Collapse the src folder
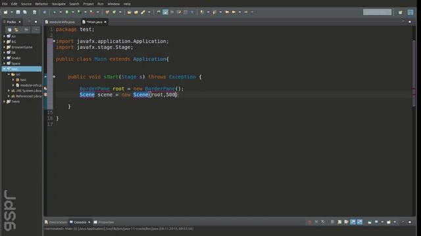 (x=9, y=74)
